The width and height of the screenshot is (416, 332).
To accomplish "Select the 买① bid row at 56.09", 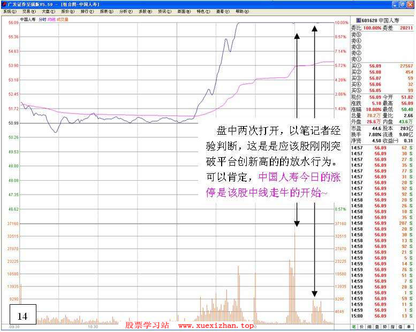I will coord(382,66).
